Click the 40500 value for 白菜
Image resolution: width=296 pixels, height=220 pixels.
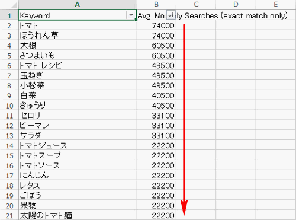point(156,95)
